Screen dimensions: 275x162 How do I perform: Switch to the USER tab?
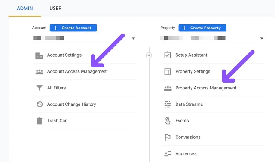(x=55, y=9)
